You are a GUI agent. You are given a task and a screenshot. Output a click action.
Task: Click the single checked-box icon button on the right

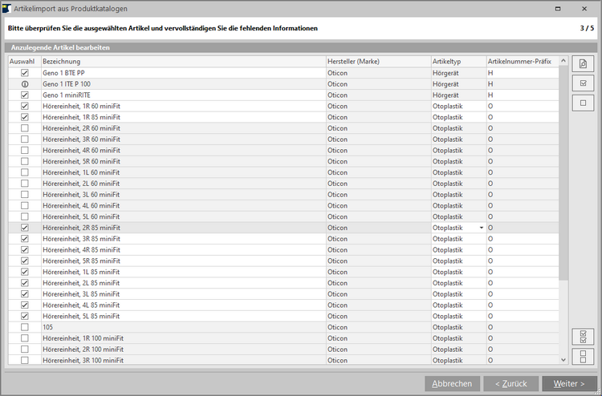click(x=583, y=83)
